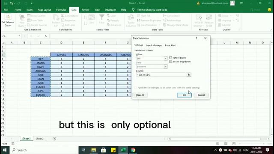The height and width of the screenshot is (154, 274).
Task: Switch to the View ribbon tab
Action: (x=97, y=10)
